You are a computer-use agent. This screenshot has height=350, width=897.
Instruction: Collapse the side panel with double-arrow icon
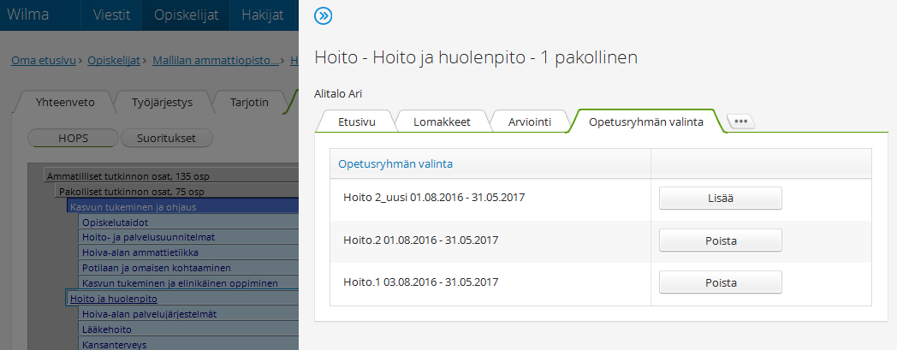point(324,15)
